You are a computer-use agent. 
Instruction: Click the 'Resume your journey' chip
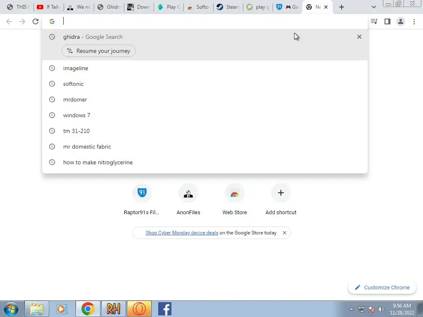[98, 51]
